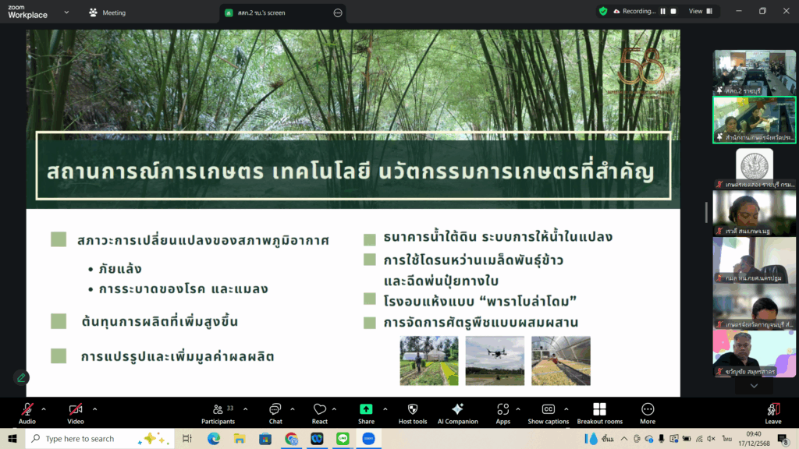Expand video options arrow next to Video
Screen dimensions: 799x449
point(95,409)
